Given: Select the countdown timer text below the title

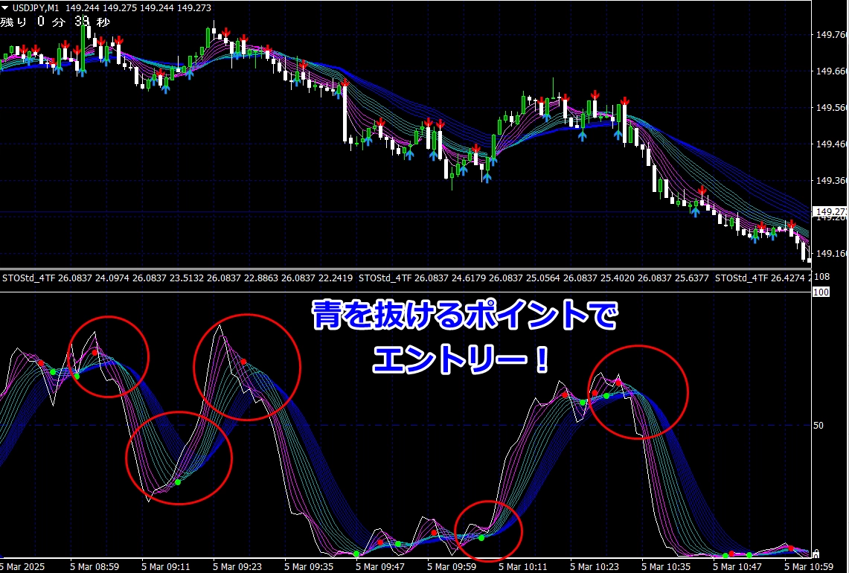Looking at the screenshot, I should tap(55, 22).
